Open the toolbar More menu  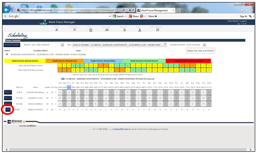(153, 16)
